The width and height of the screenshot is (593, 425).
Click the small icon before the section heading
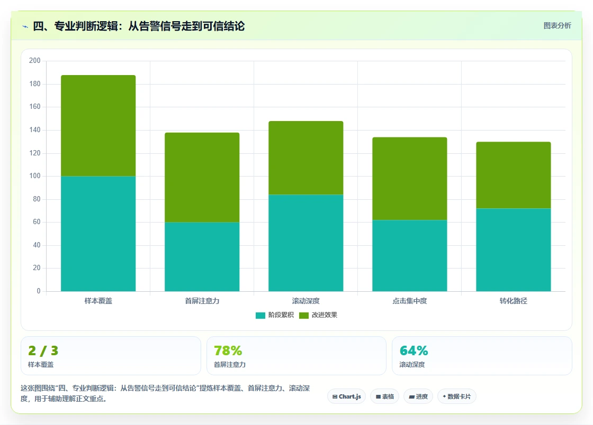pyautogui.click(x=25, y=26)
